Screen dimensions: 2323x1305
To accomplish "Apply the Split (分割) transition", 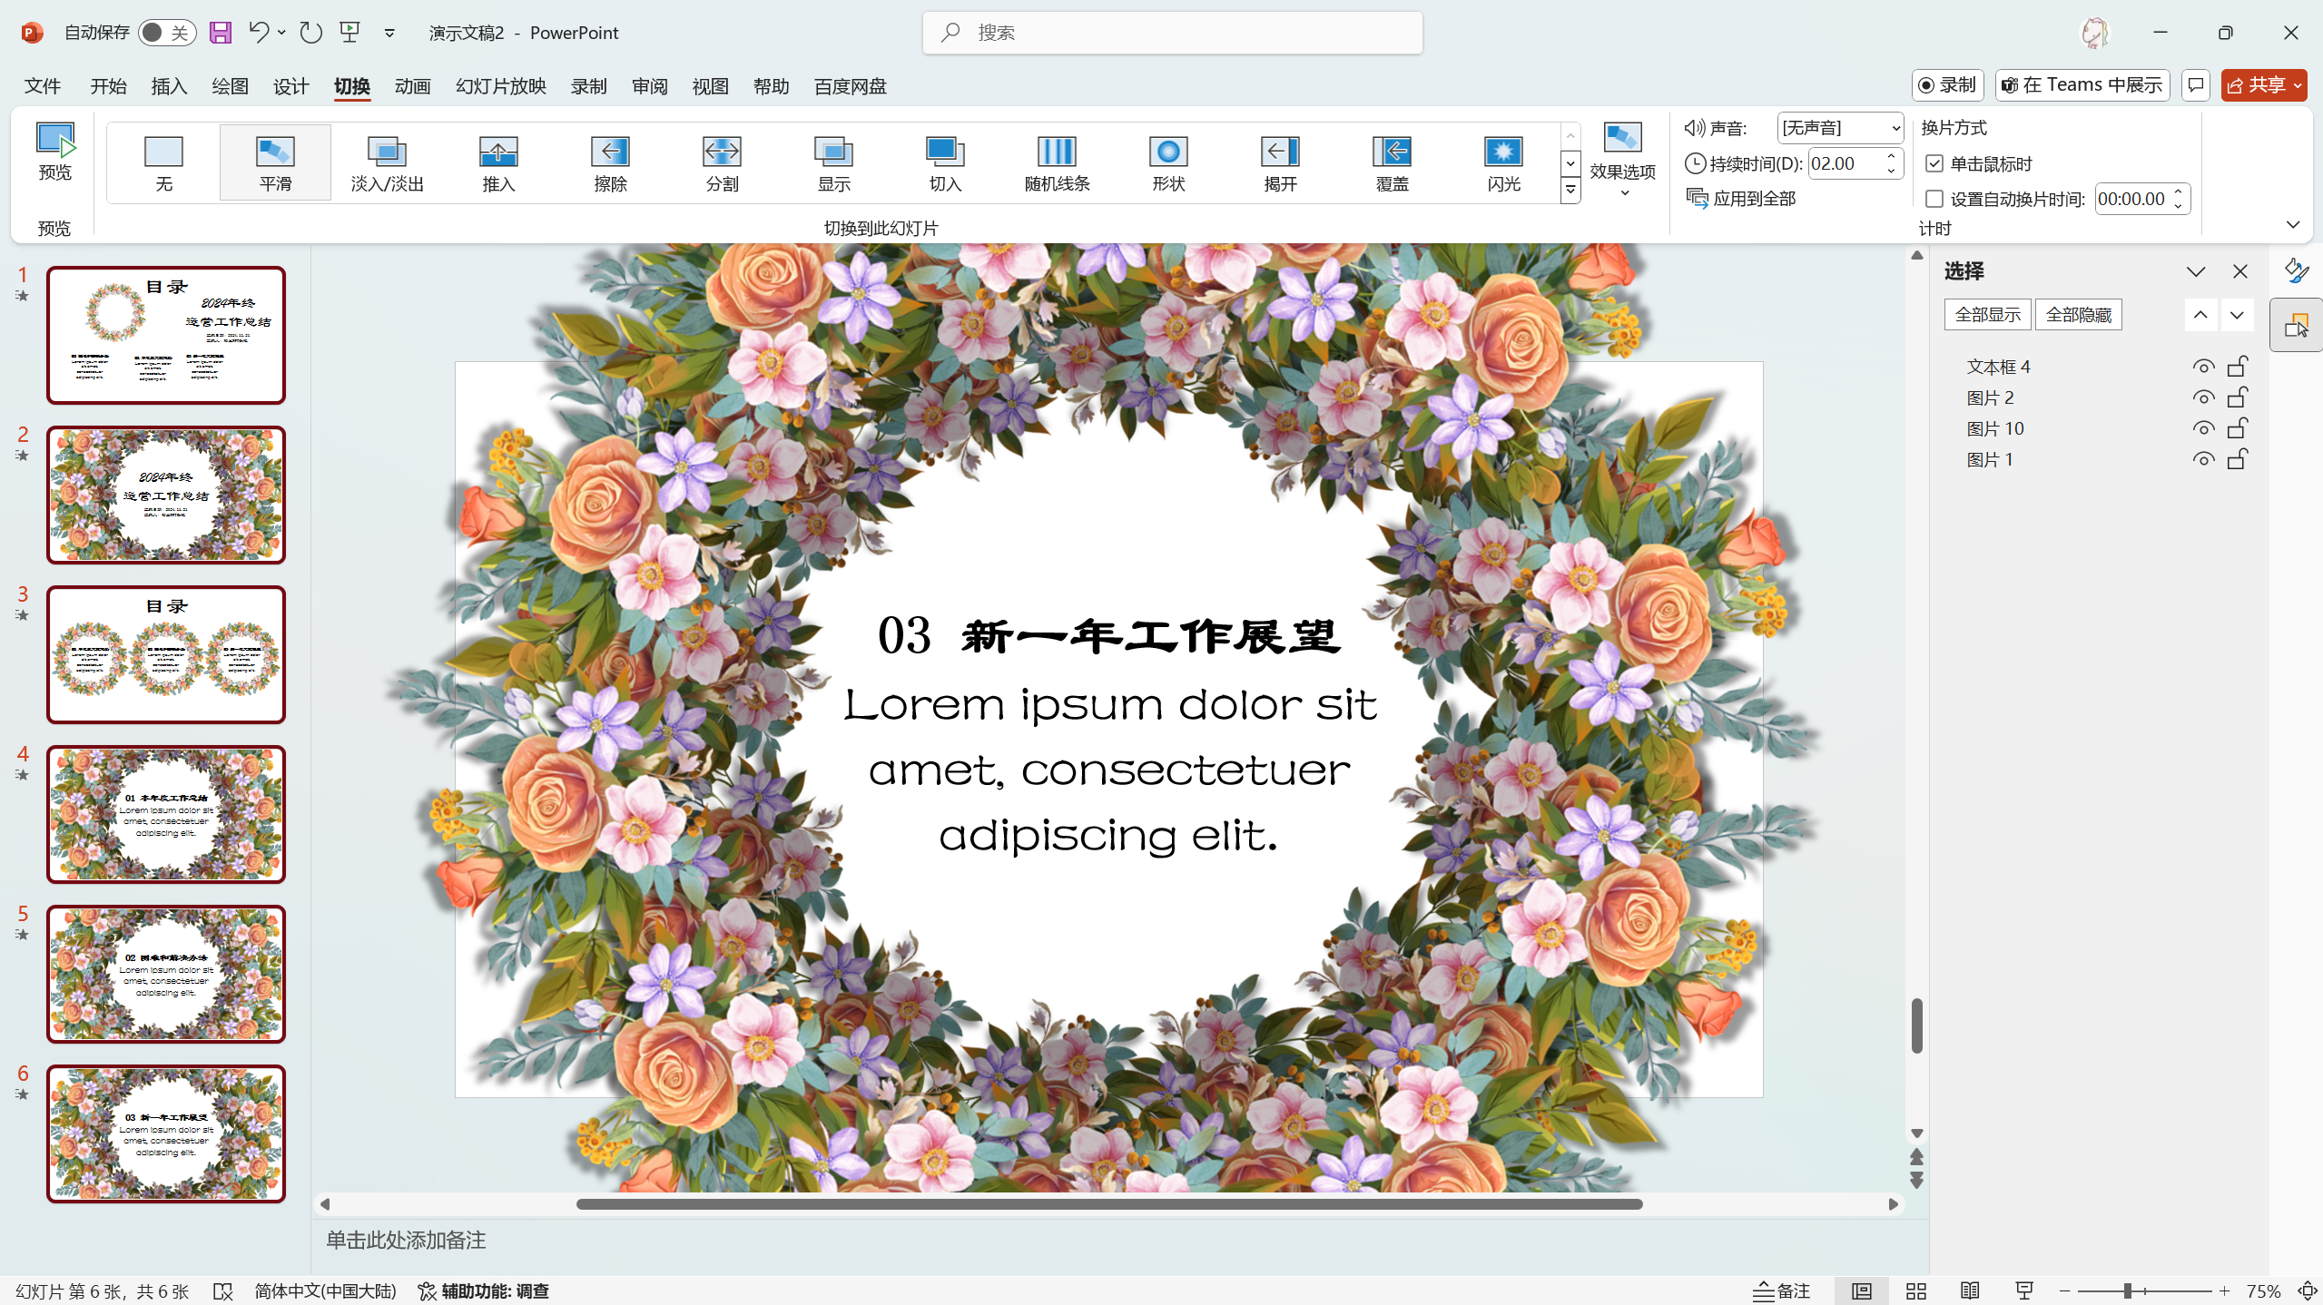I will coord(722,163).
